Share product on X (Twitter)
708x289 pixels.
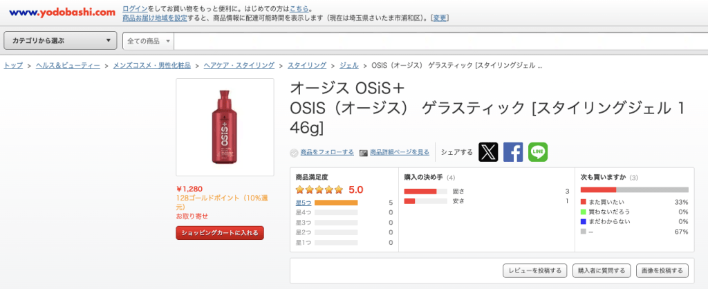pyautogui.click(x=489, y=152)
